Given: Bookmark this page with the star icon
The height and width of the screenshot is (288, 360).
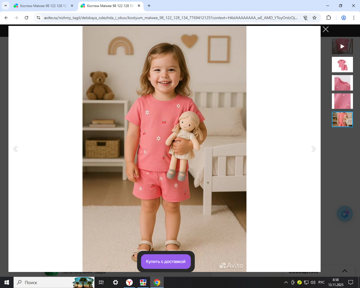Looking at the screenshot, I should click(314, 18).
